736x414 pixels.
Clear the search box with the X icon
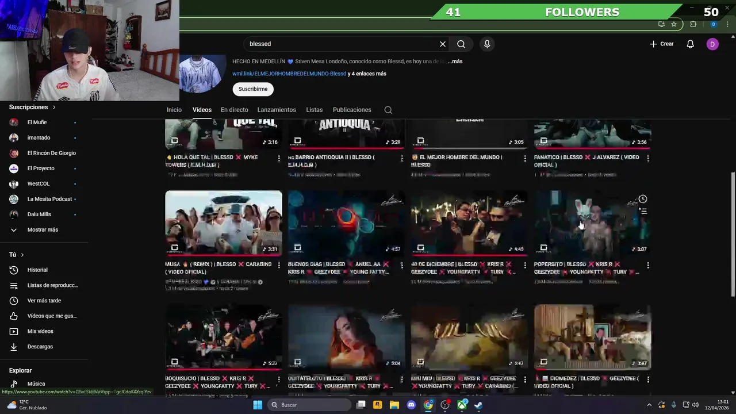tap(443, 44)
